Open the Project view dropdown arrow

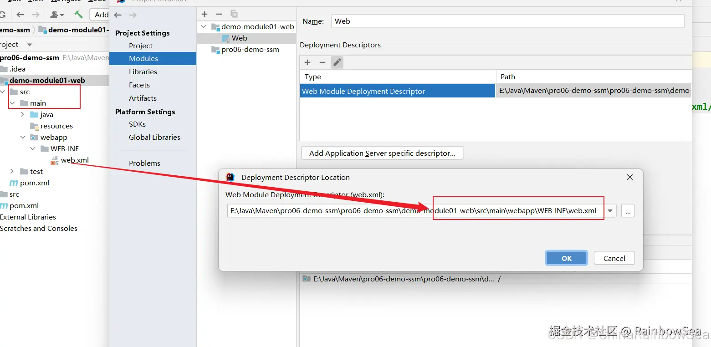pyautogui.click(x=30, y=45)
